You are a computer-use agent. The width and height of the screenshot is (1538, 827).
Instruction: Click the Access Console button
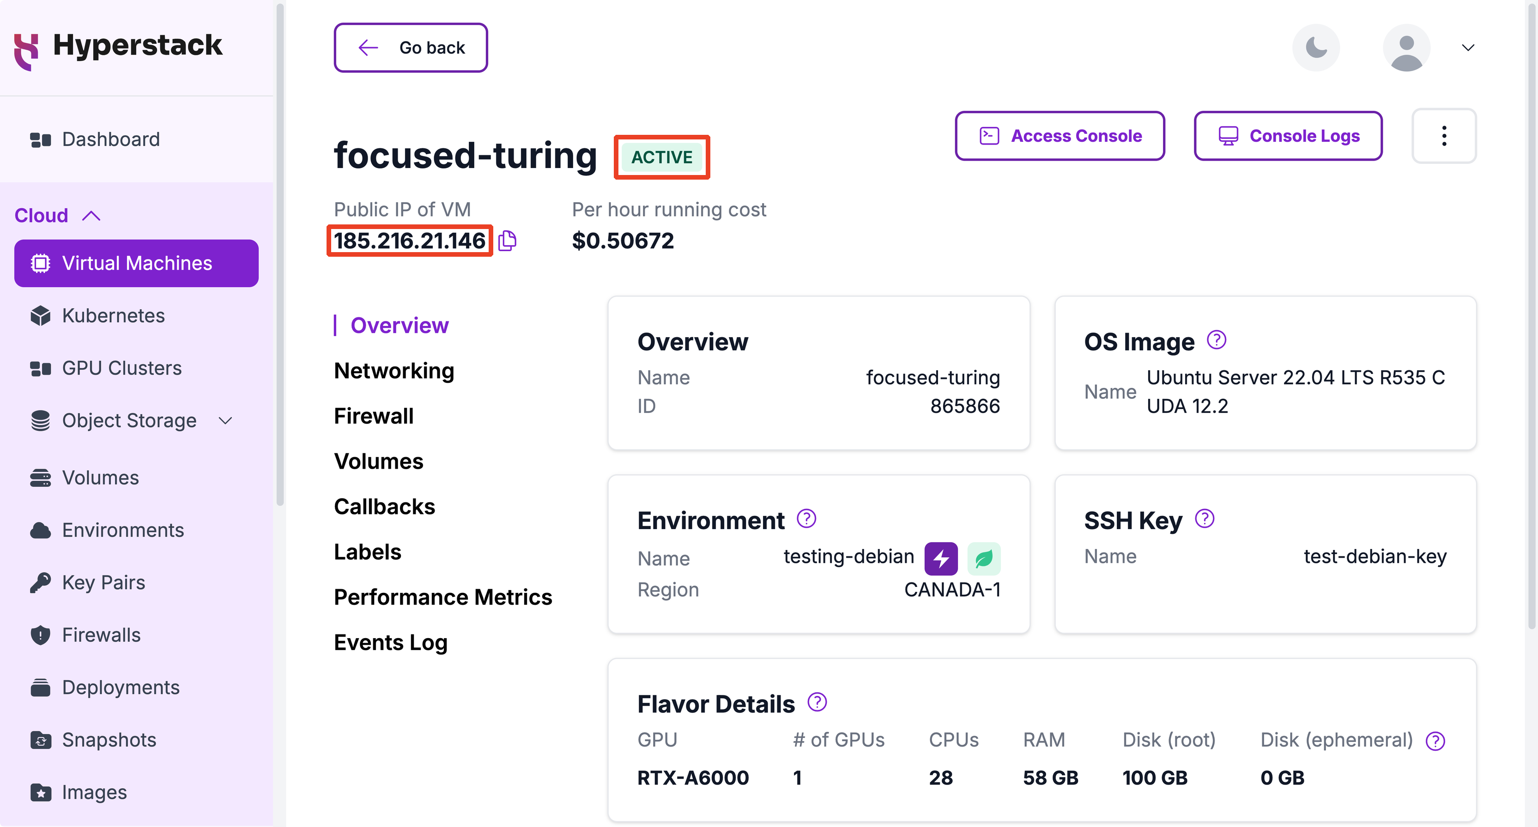point(1060,136)
